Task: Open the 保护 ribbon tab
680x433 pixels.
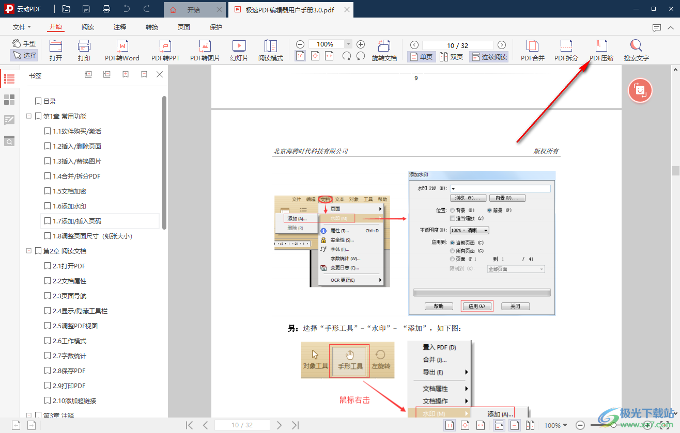Action: 216,27
